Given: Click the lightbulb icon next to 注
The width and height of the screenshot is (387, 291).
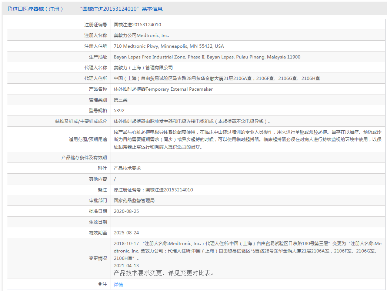Looking at the screenshot, I should pos(100,284).
